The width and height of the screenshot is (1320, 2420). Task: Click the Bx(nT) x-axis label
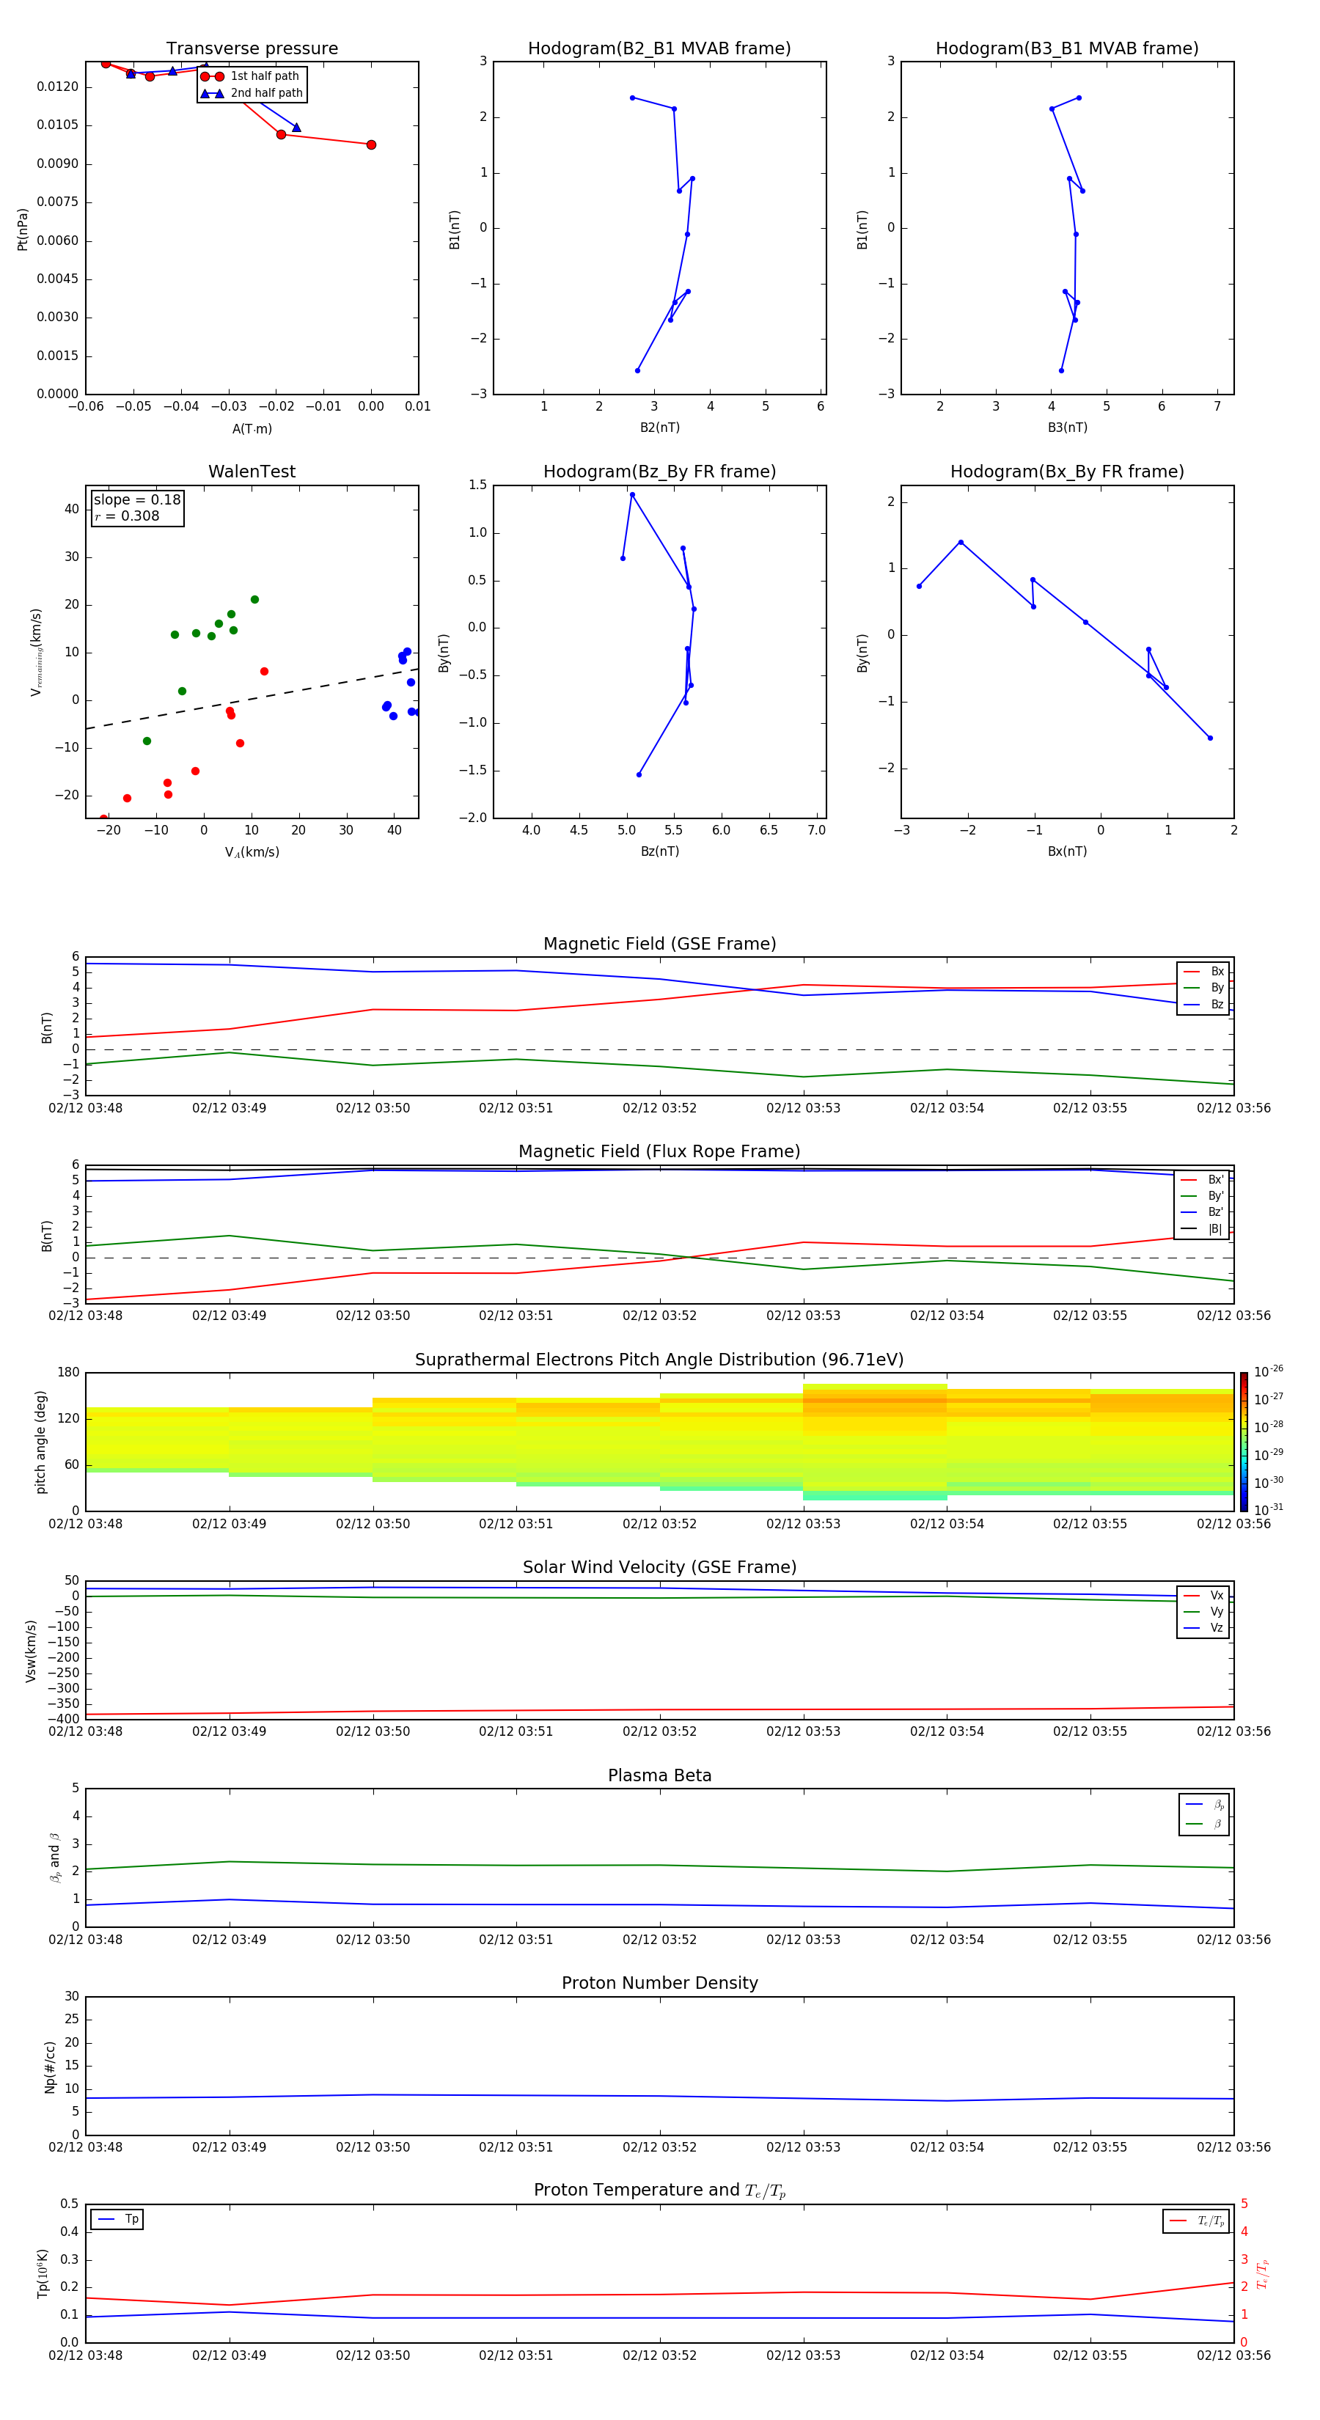tap(1067, 851)
